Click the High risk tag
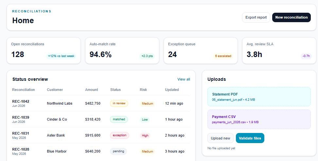The height and width of the screenshot is (161, 318). coord(145,135)
